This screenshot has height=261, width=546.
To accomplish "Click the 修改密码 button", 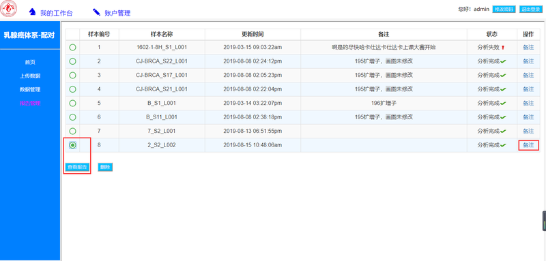I will point(504,10).
